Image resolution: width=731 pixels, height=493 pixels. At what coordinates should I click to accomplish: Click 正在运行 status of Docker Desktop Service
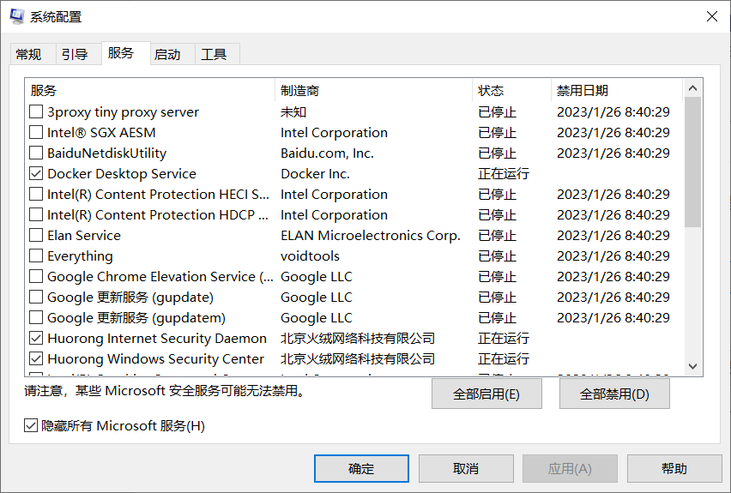tap(504, 173)
